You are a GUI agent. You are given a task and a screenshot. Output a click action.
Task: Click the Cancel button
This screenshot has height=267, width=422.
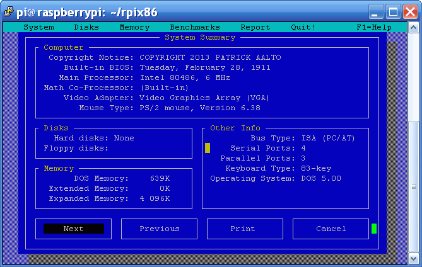click(x=331, y=229)
